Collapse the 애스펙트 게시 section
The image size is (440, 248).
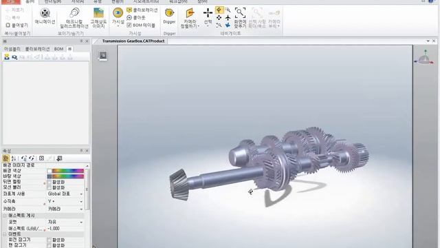5,216
